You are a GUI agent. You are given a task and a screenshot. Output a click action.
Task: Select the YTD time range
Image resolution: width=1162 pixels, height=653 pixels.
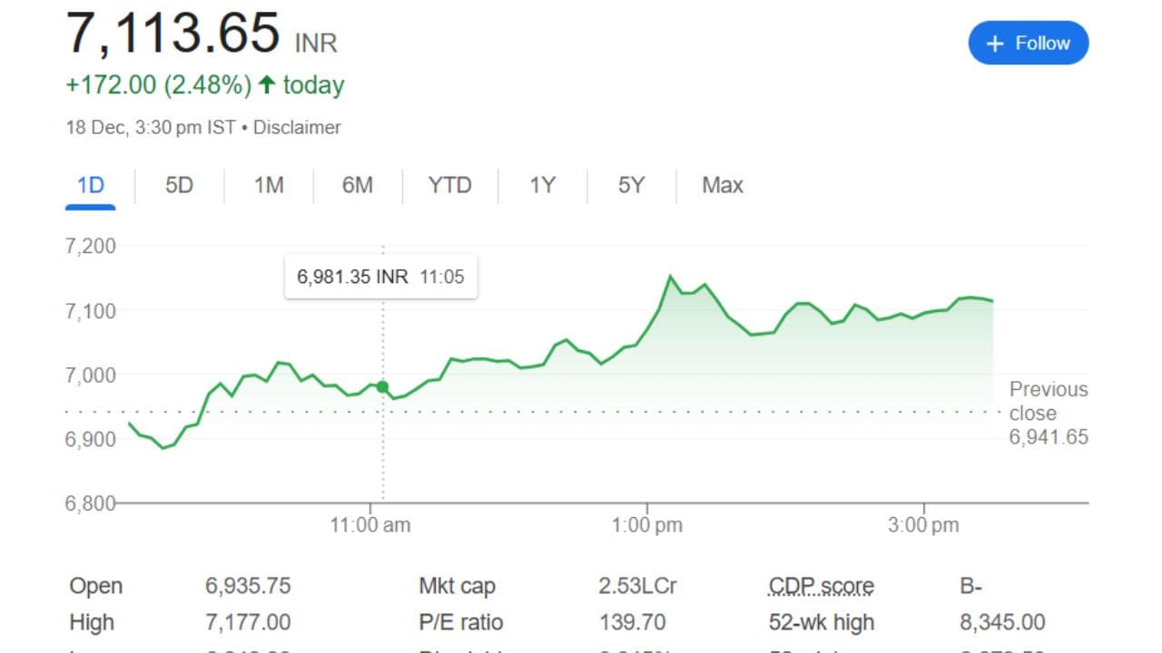(448, 185)
